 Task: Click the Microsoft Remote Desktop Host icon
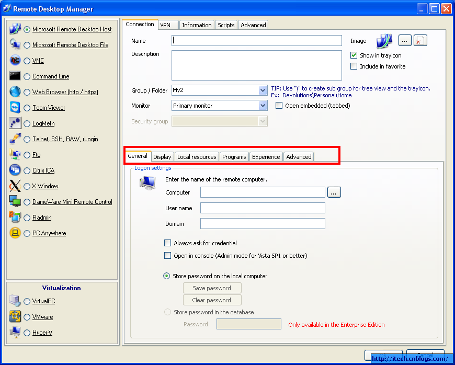click(x=15, y=29)
